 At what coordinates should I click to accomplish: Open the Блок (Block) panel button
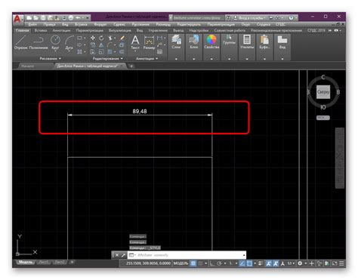pos(194,47)
